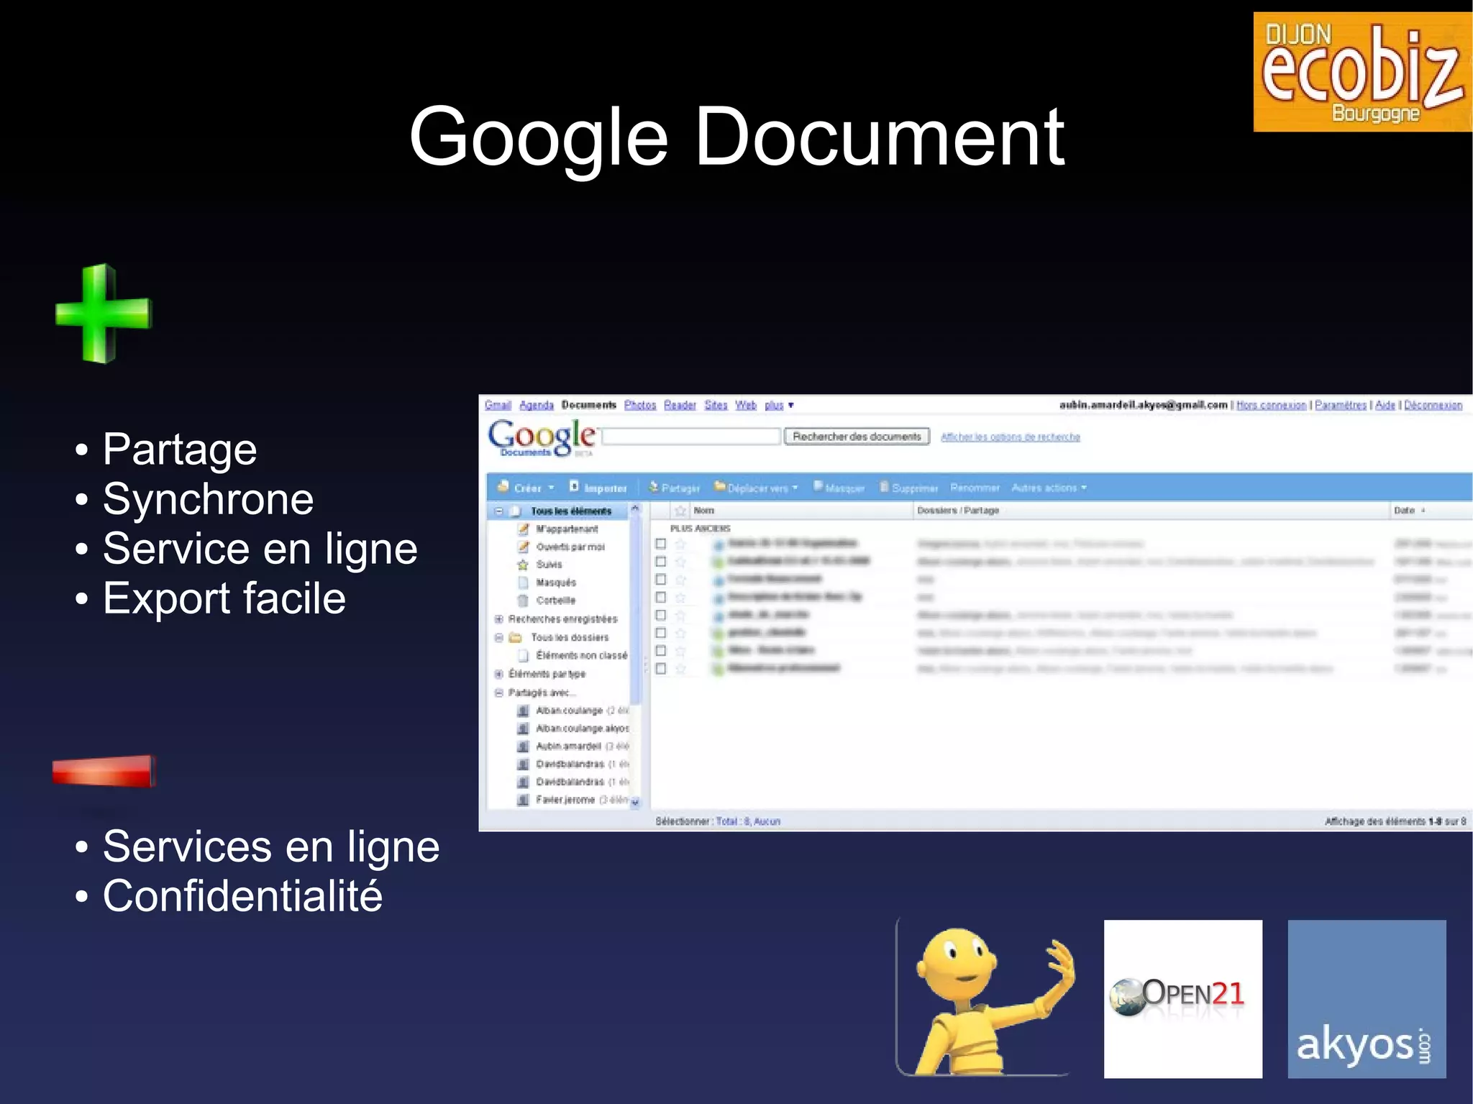Open the Photos link in top bar
The image size is (1473, 1104).
pos(639,405)
